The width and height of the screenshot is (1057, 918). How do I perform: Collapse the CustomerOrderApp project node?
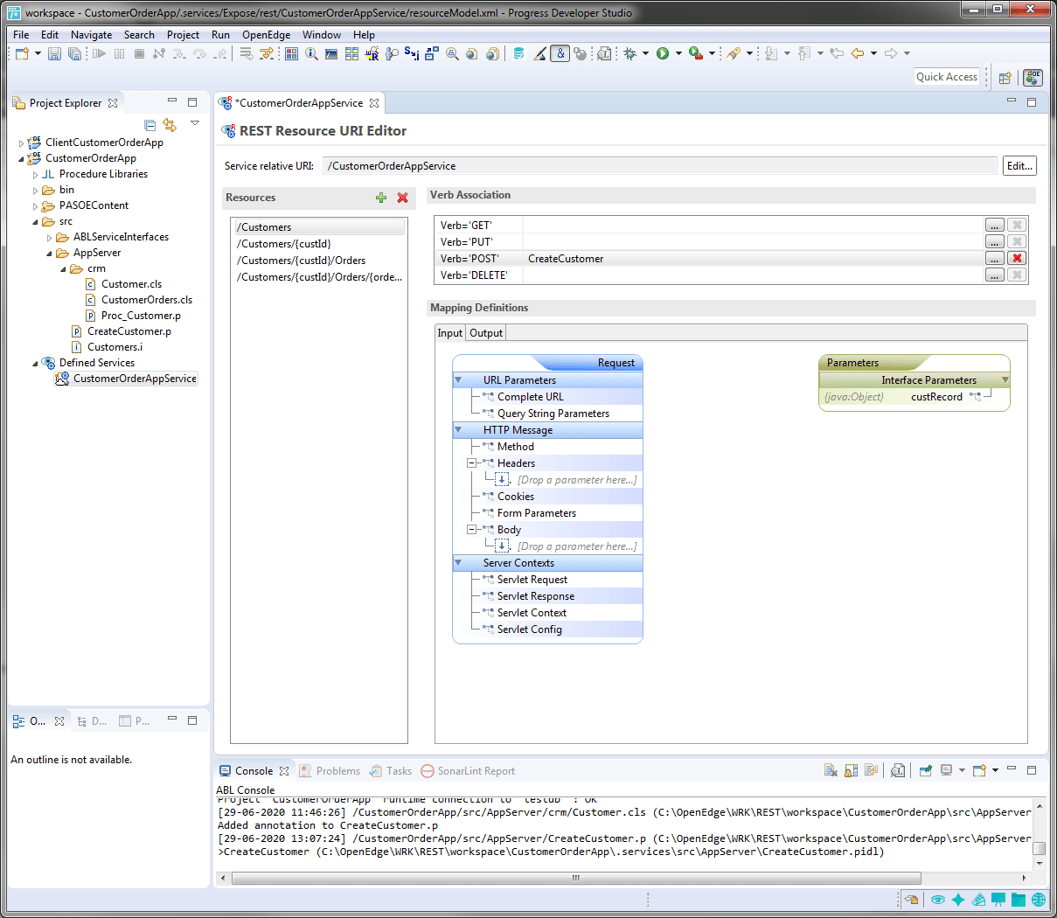pos(22,158)
